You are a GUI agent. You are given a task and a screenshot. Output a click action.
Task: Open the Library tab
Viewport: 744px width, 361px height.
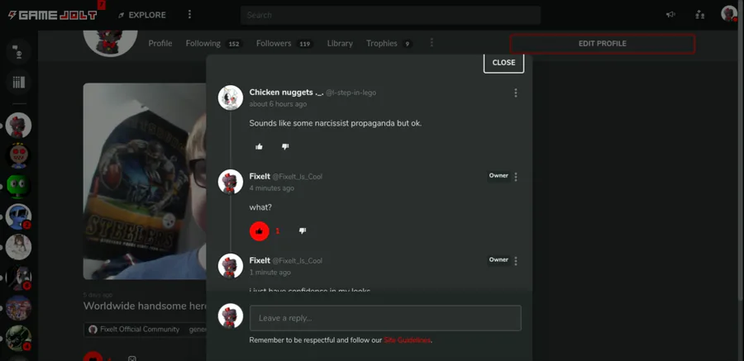pos(340,43)
